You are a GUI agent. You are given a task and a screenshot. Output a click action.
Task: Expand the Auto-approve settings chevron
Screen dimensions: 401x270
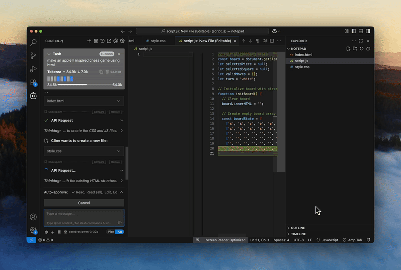point(121,192)
